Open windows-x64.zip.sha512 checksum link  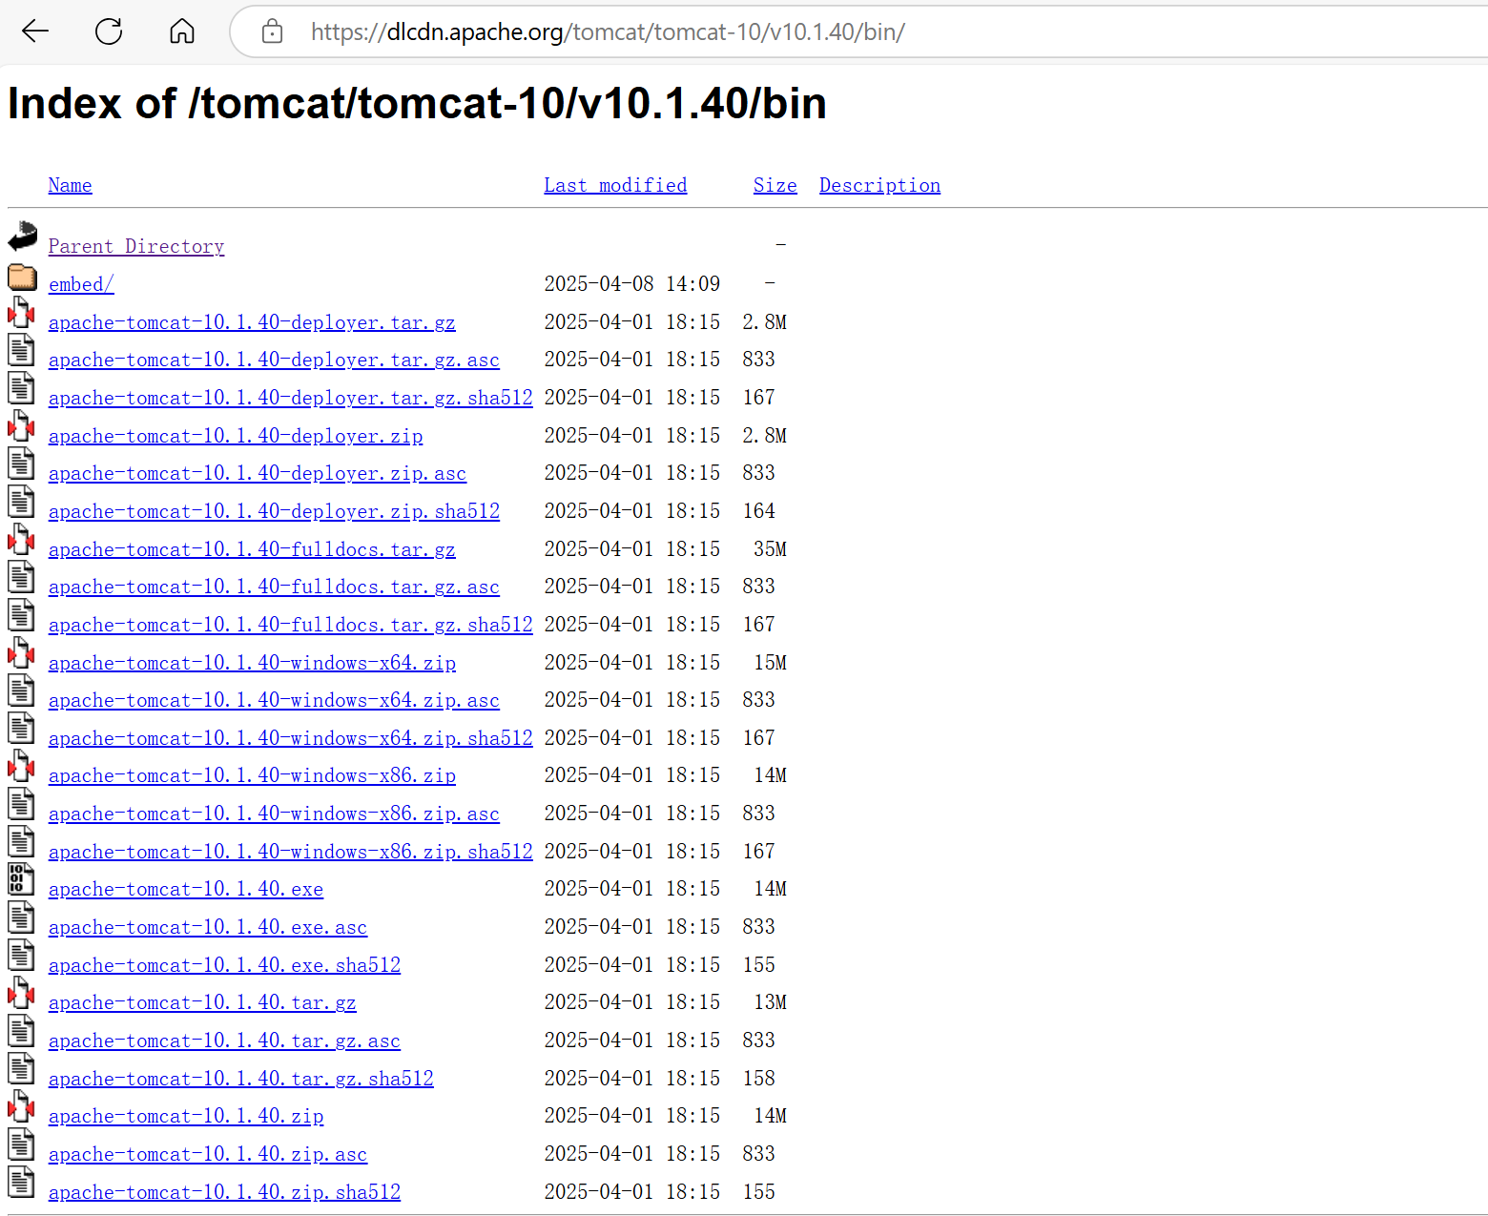coord(291,738)
